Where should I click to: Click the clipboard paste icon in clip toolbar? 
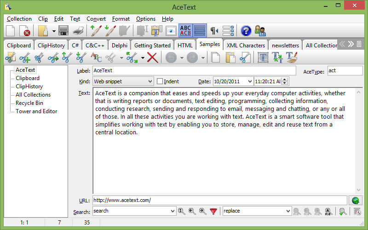pos(230,57)
